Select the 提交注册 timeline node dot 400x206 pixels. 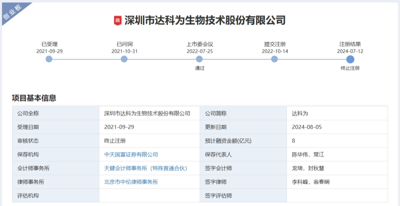274,59
